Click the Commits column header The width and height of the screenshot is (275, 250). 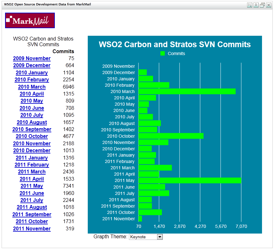pyautogui.click(x=63, y=51)
